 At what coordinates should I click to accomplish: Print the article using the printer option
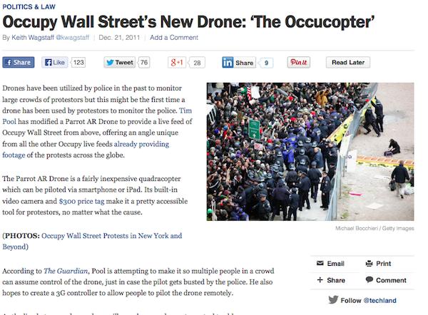coord(378,264)
